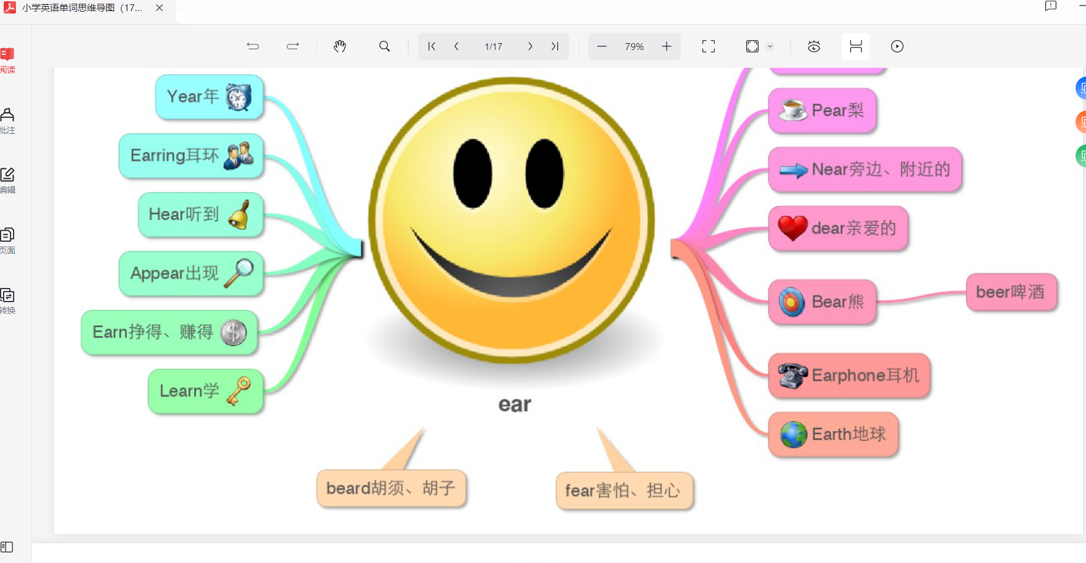The height and width of the screenshot is (563, 1086).
Task: Open the search magnifier tool
Action: (384, 46)
